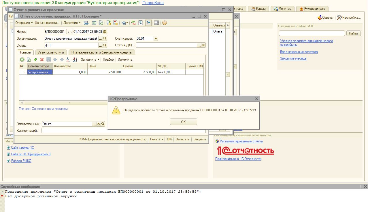Switch to the Кадры tab
The height and width of the screenshot is (212, 368).
coord(258,9)
